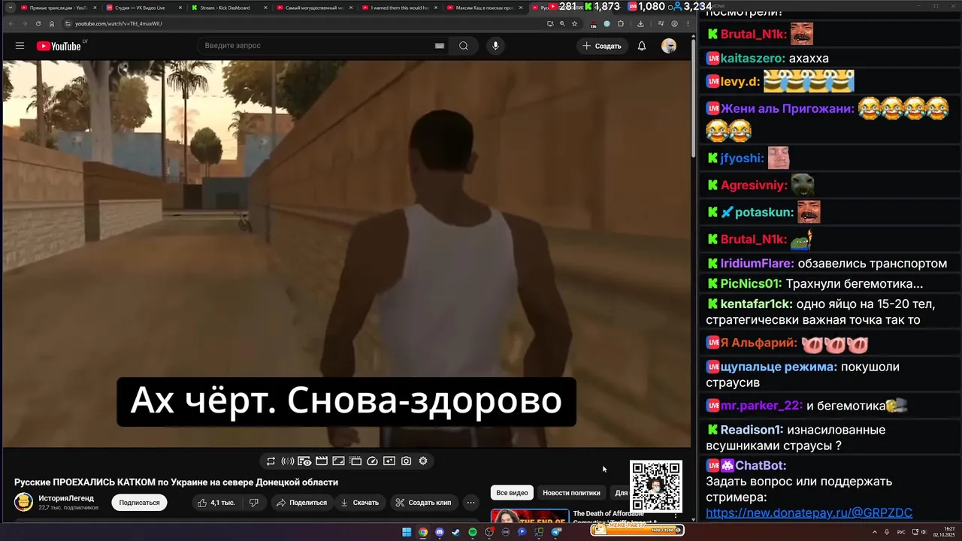Open the browser three-dot menu
Viewport: 962px width, 541px height.
point(686,23)
